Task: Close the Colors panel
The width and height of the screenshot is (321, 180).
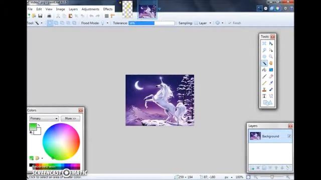Action: pos(81,110)
